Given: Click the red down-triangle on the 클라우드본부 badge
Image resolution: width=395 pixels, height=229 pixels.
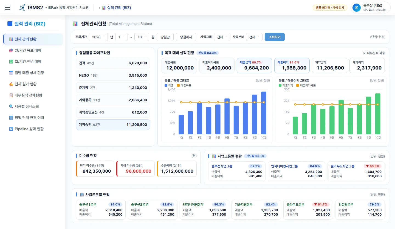Looking at the screenshot, I should (x=316, y=204).
